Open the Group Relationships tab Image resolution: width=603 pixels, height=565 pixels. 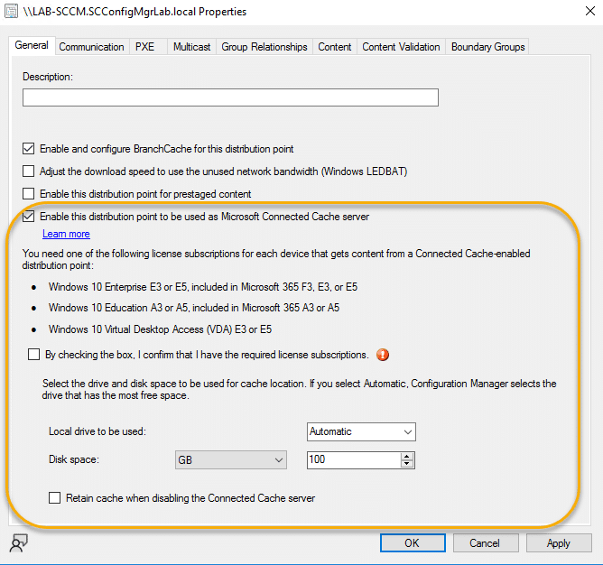(264, 47)
